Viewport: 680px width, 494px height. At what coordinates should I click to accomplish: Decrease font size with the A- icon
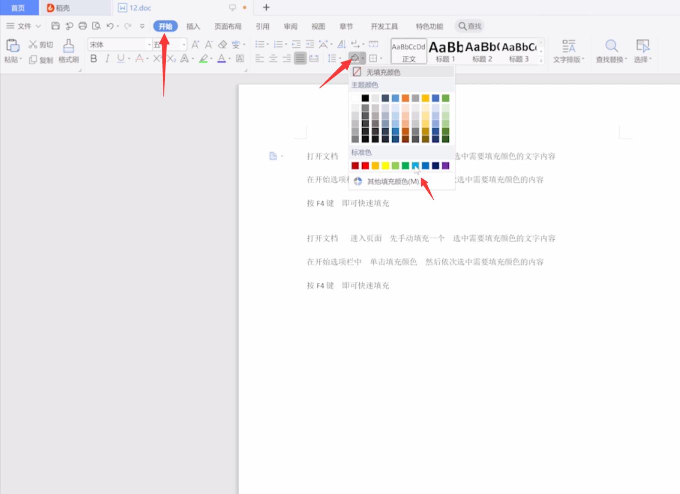(209, 44)
